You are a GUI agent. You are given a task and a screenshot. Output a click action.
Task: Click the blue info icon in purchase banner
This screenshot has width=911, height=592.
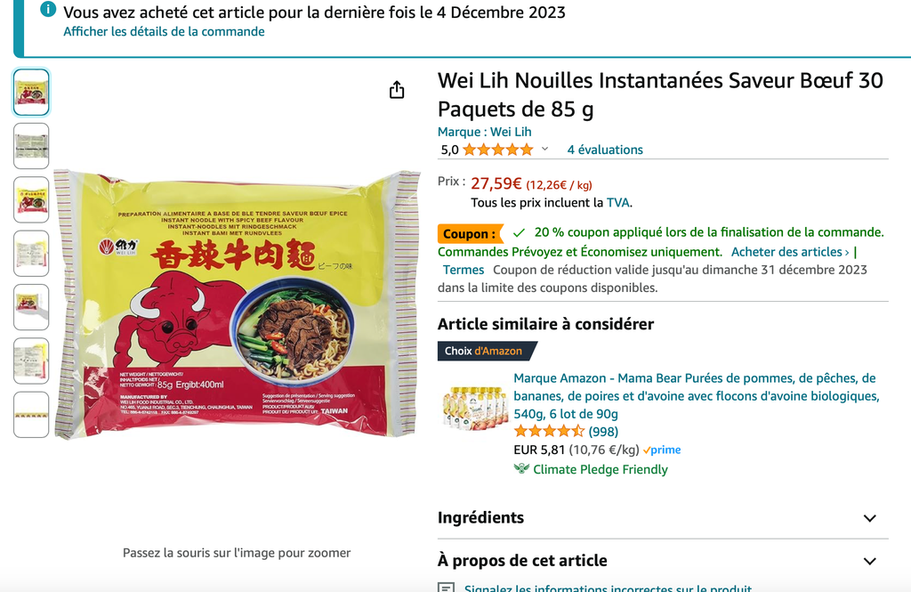coord(48,9)
